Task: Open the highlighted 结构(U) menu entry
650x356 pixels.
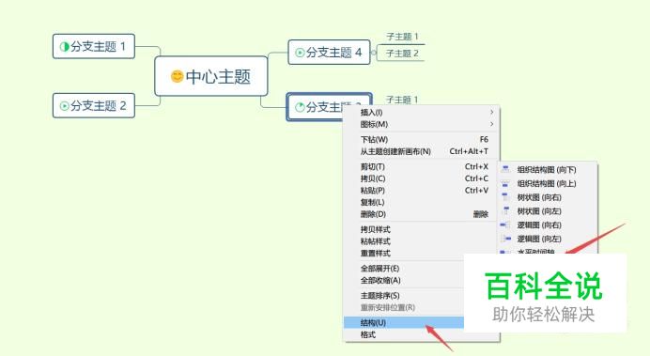Action: coord(404,323)
